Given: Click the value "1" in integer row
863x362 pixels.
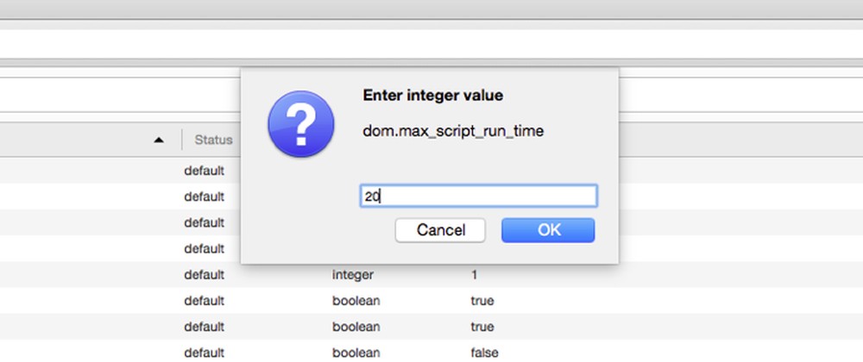Looking at the screenshot, I should 474,275.
